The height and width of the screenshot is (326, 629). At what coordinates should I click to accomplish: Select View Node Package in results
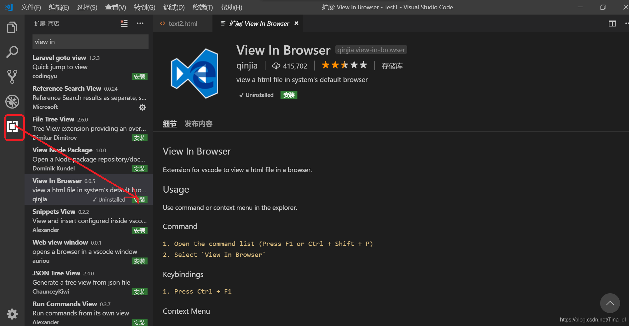[x=89, y=159]
